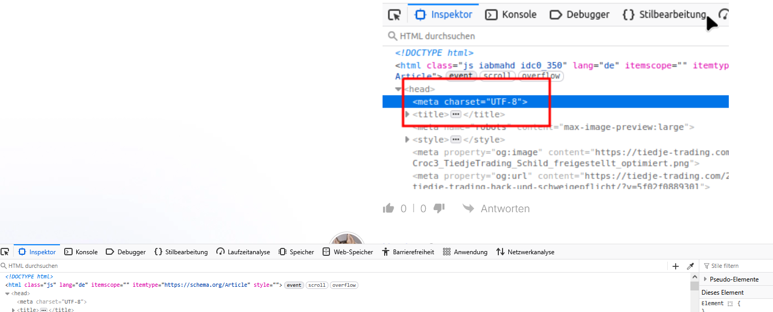This screenshot has width=773, height=312.
Task: Toggle the 'scroll' badge on html element
Action: (317, 285)
